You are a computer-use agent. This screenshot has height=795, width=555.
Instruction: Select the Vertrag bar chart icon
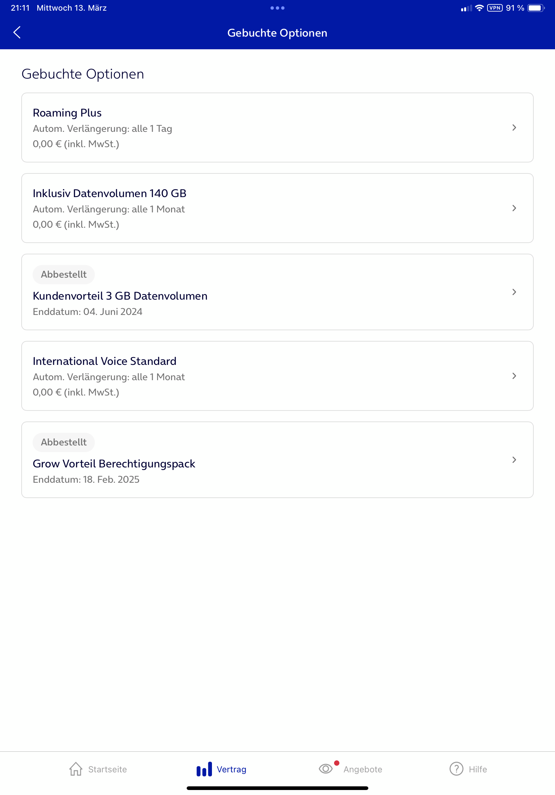204,769
